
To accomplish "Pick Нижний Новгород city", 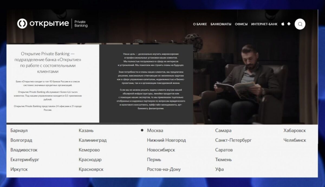I will pyautogui.click(x=166, y=140).
